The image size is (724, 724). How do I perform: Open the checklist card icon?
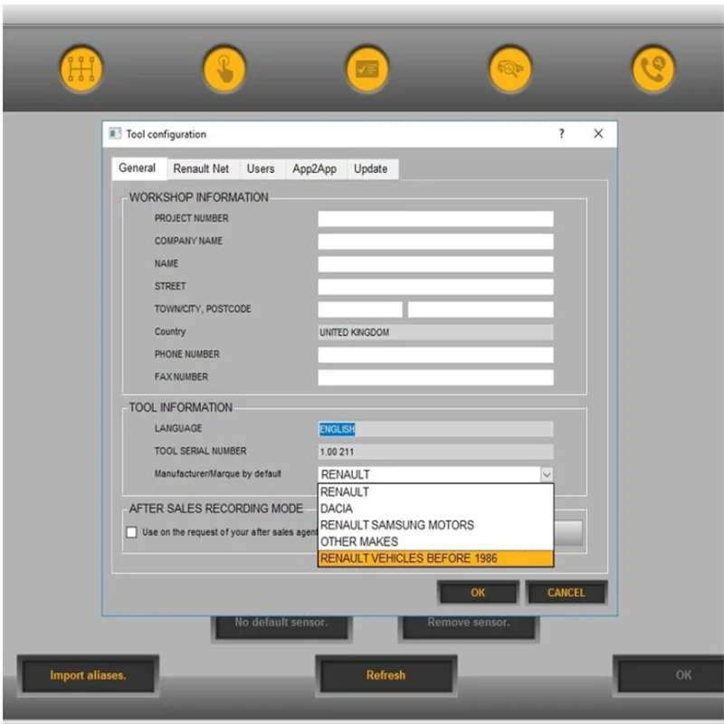point(367,69)
